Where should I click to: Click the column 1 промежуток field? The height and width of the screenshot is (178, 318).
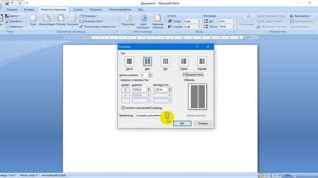[x=160, y=89]
